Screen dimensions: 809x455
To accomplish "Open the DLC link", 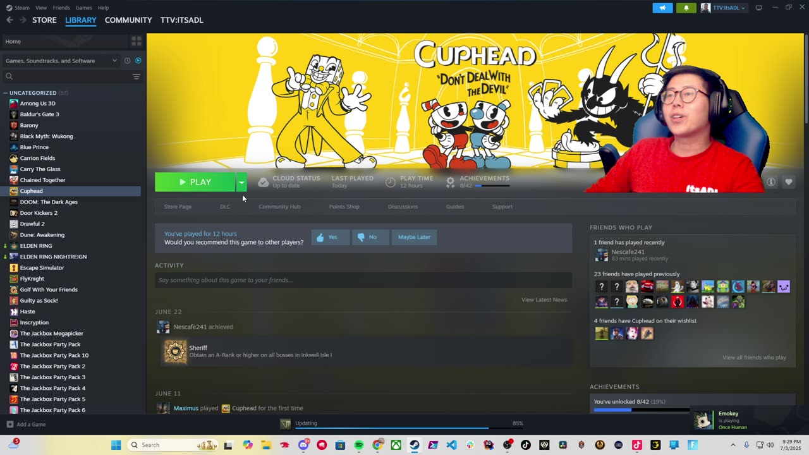I will click(x=225, y=207).
